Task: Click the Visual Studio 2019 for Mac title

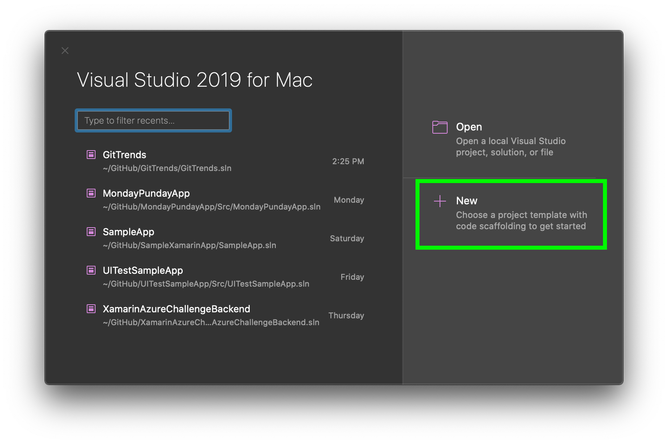Action: coord(195,80)
